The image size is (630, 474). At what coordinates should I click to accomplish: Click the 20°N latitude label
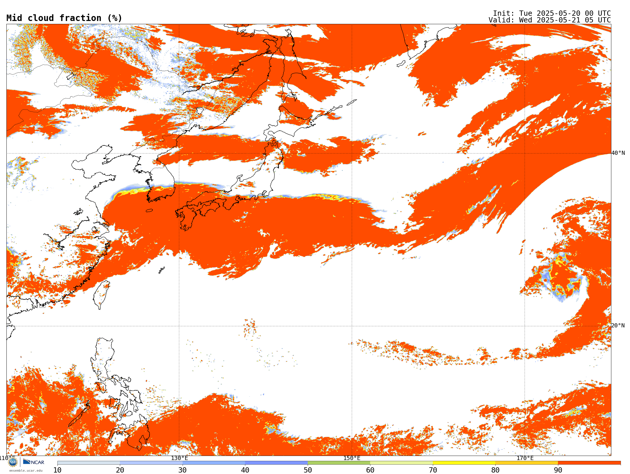[x=618, y=326]
